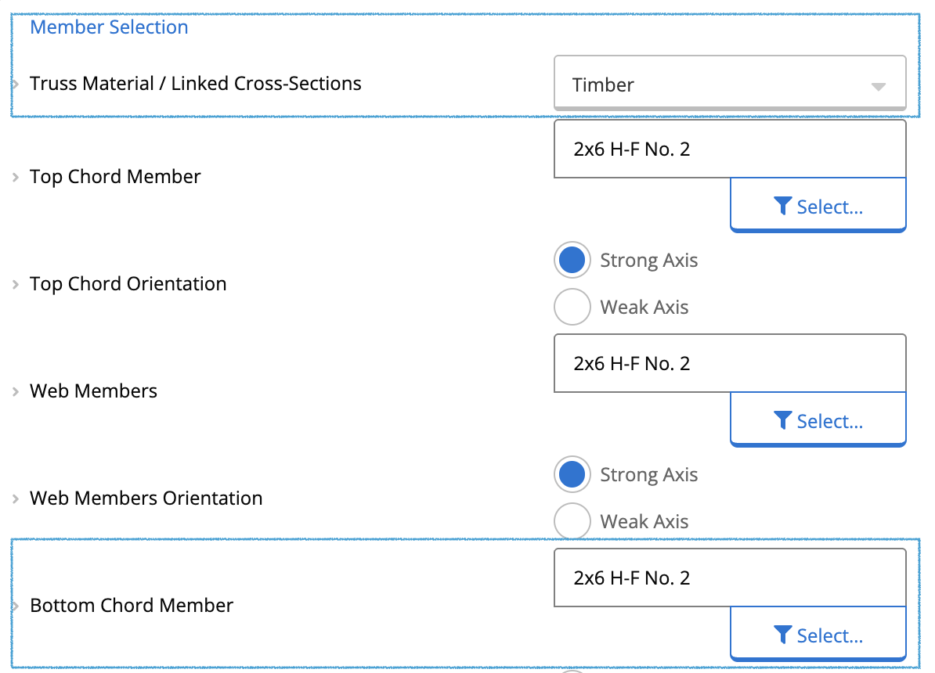Click the chevron beside Bottom Chord Member

point(14,606)
